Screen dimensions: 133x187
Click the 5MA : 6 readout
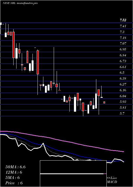point(13,178)
